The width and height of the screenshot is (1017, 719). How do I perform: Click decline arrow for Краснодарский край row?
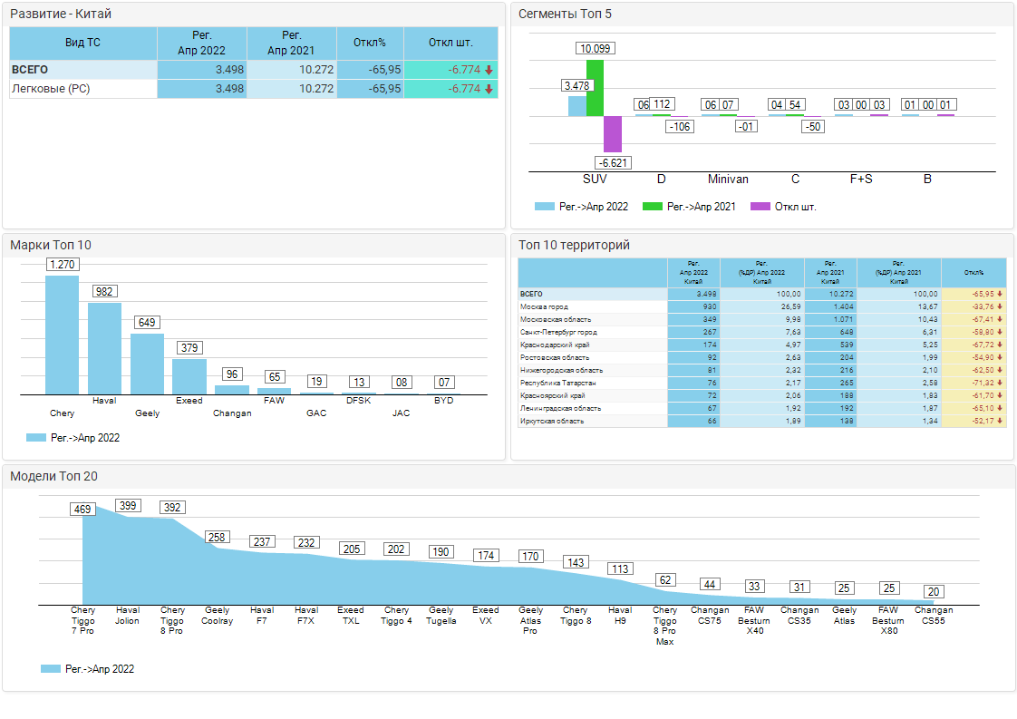(1000, 345)
